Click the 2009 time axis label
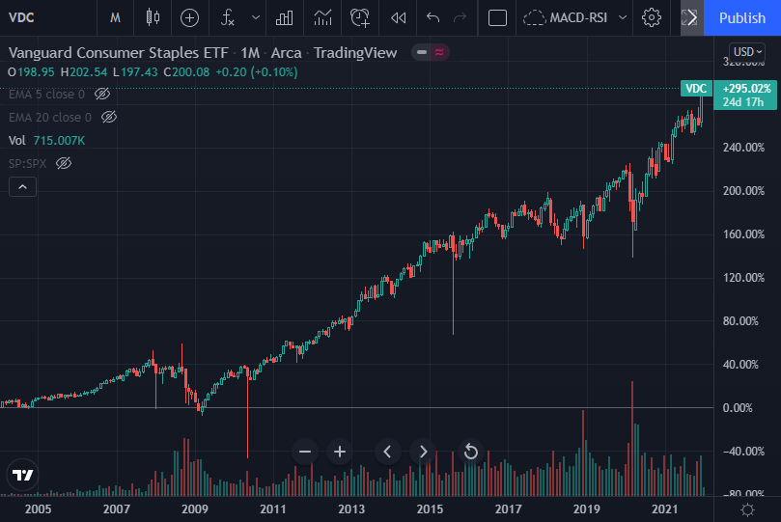This screenshot has width=781, height=522. pos(195,509)
